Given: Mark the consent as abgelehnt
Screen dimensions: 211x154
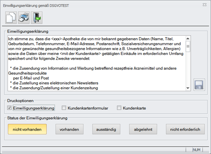Looking at the screenshot, I should [143, 129].
